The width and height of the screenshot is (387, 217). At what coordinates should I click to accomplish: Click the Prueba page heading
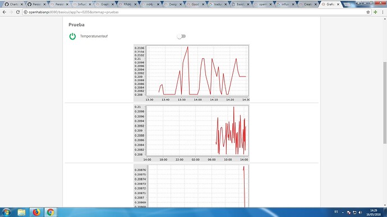point(76,25)
